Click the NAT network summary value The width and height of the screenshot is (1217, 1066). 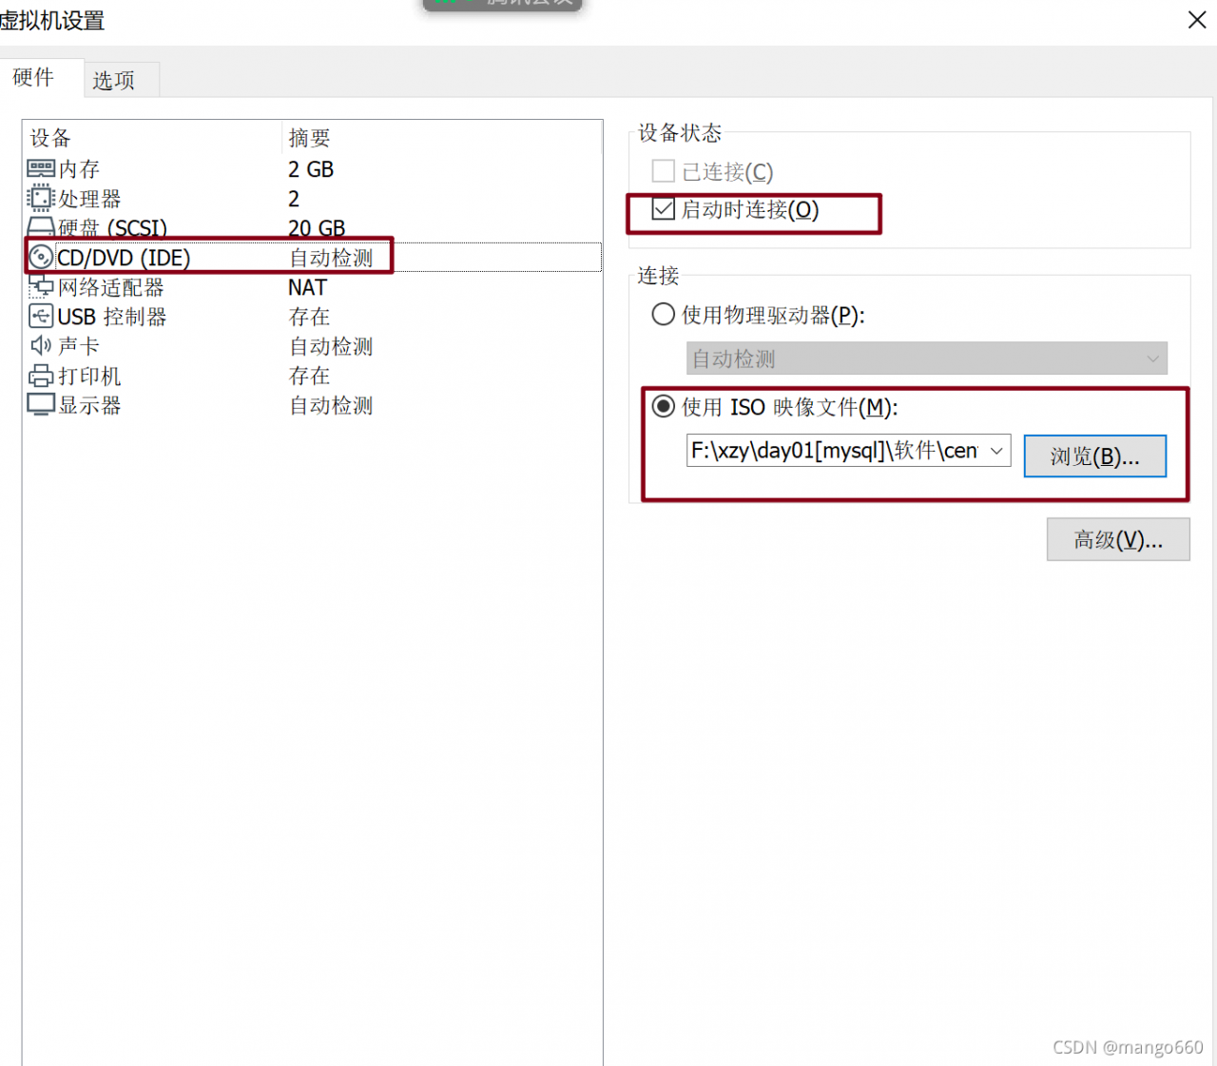307,287
